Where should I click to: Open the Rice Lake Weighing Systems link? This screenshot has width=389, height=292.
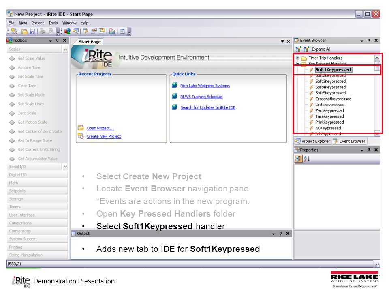point(205,86)
